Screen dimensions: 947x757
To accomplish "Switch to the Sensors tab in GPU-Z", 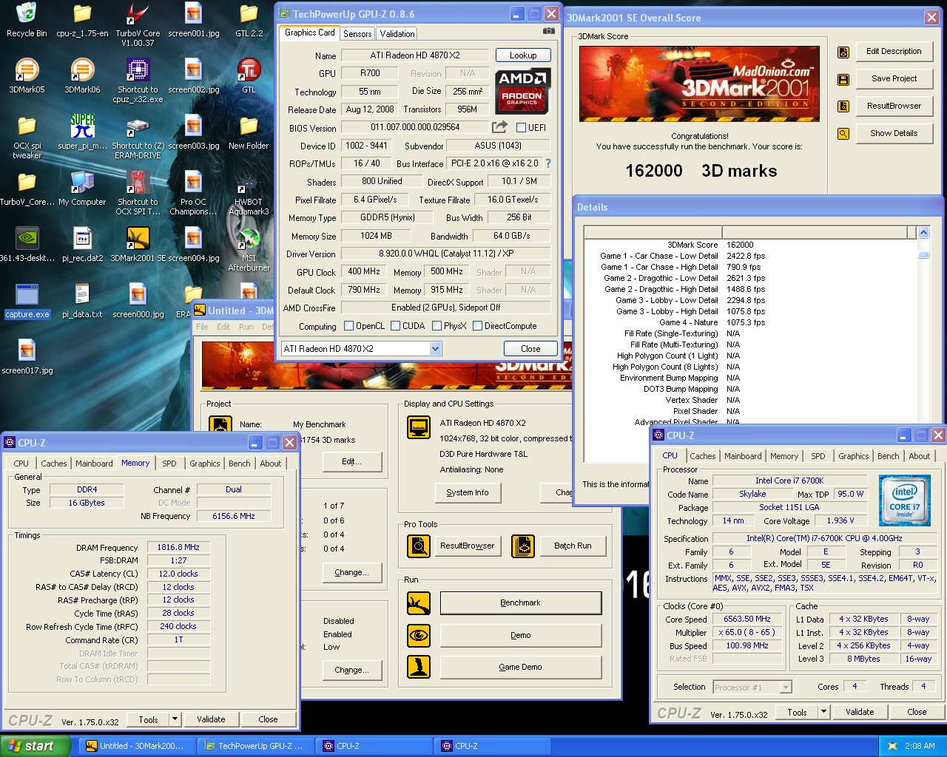I will click(357, 34).
